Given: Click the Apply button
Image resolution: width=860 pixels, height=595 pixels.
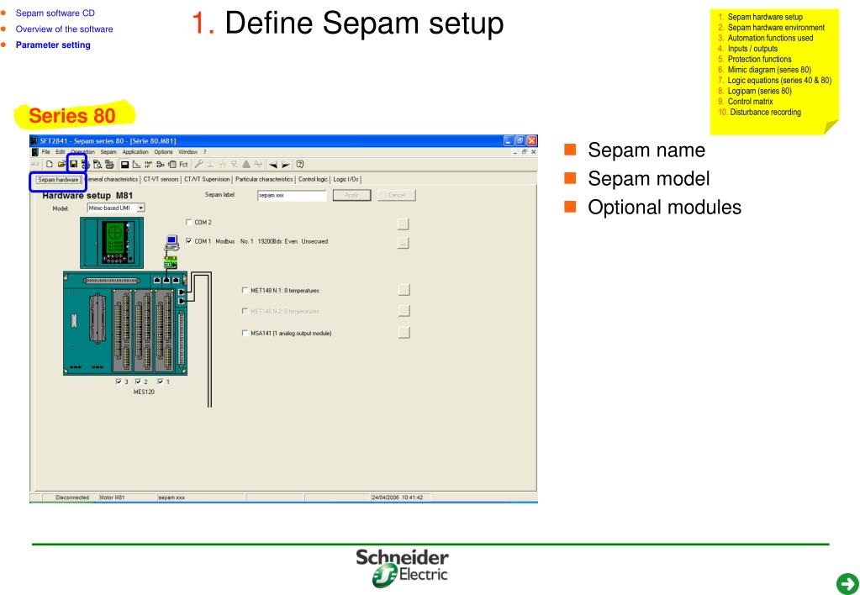Looking at the screenshot, I should [x=351, y=195].
